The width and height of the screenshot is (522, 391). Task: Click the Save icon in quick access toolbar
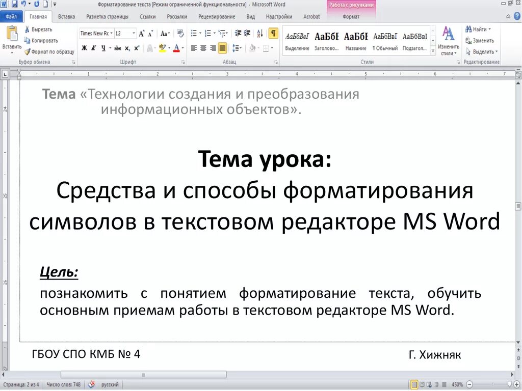point(15,4)
